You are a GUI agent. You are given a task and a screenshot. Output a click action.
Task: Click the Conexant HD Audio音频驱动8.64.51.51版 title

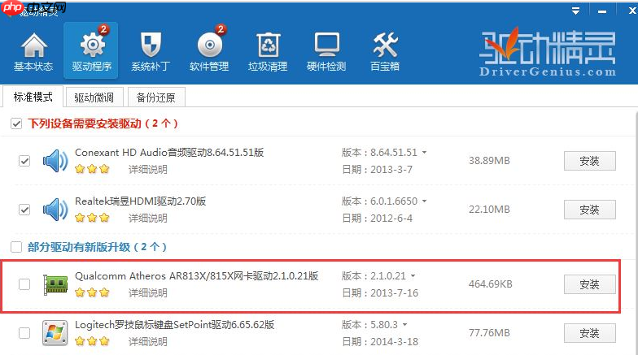[x=169, y=153]
